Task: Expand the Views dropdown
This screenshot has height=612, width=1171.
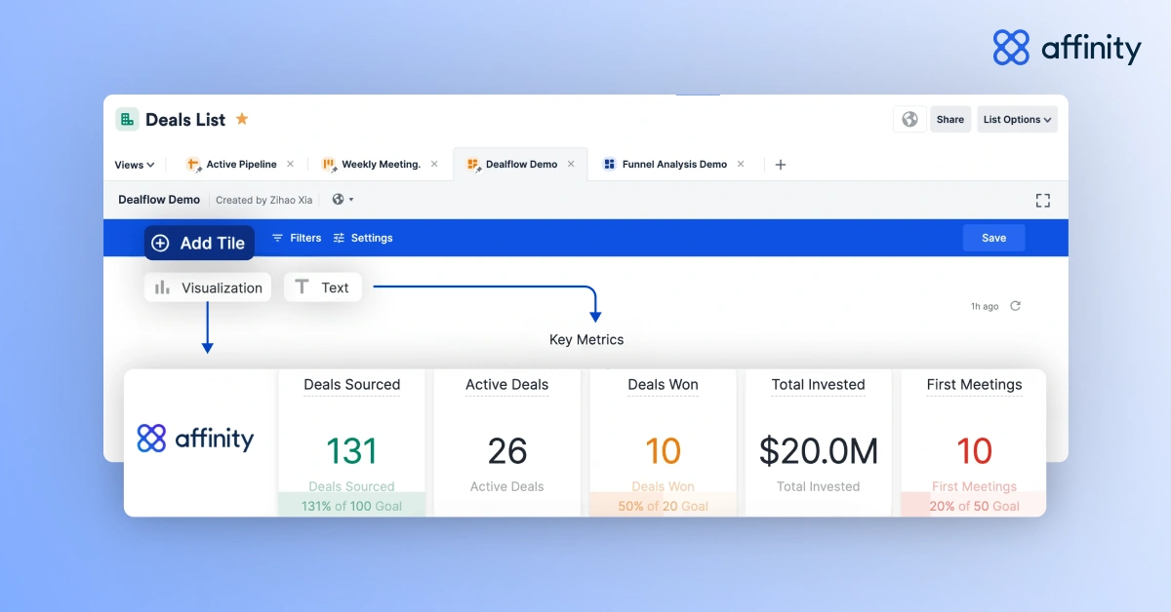Action: pyautogui.click(x=135, y=165)
